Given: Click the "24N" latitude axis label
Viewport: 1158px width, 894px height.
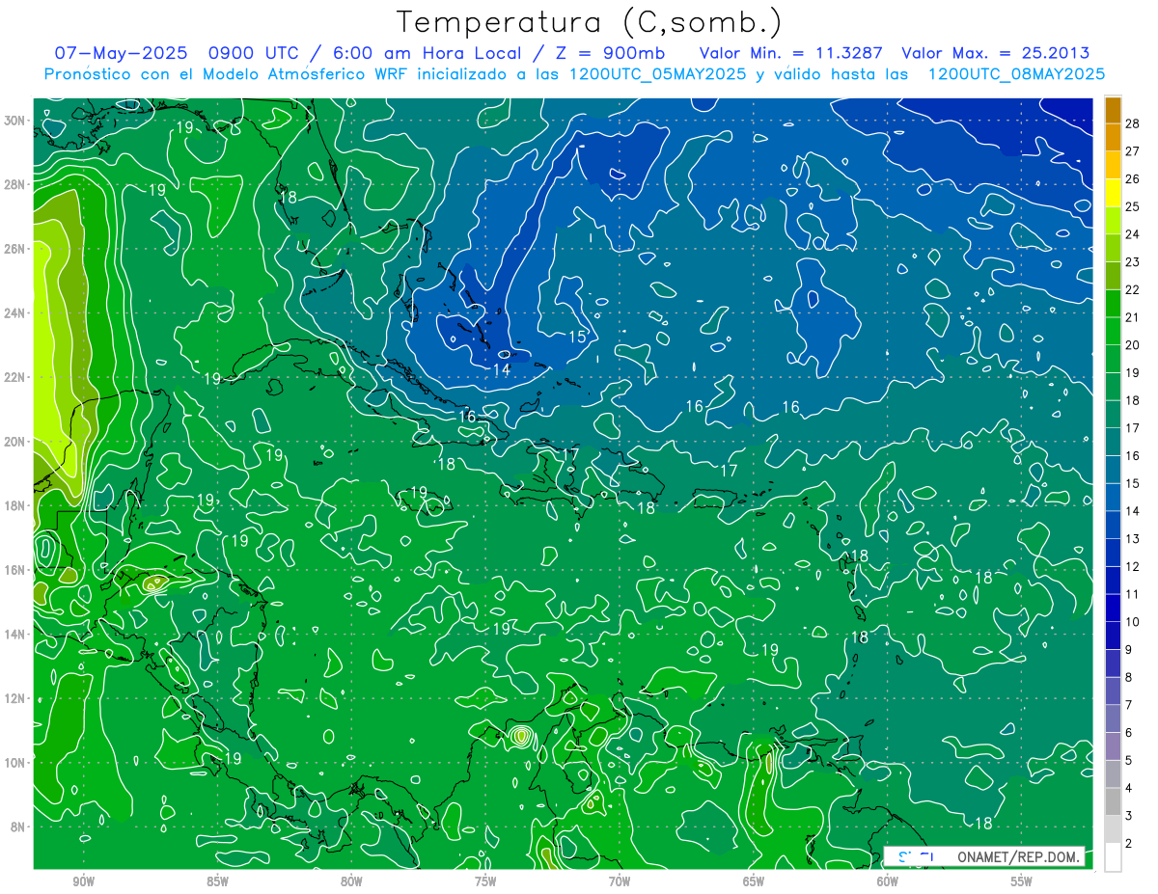Looking at the screenshot, I should click(15, 312).
